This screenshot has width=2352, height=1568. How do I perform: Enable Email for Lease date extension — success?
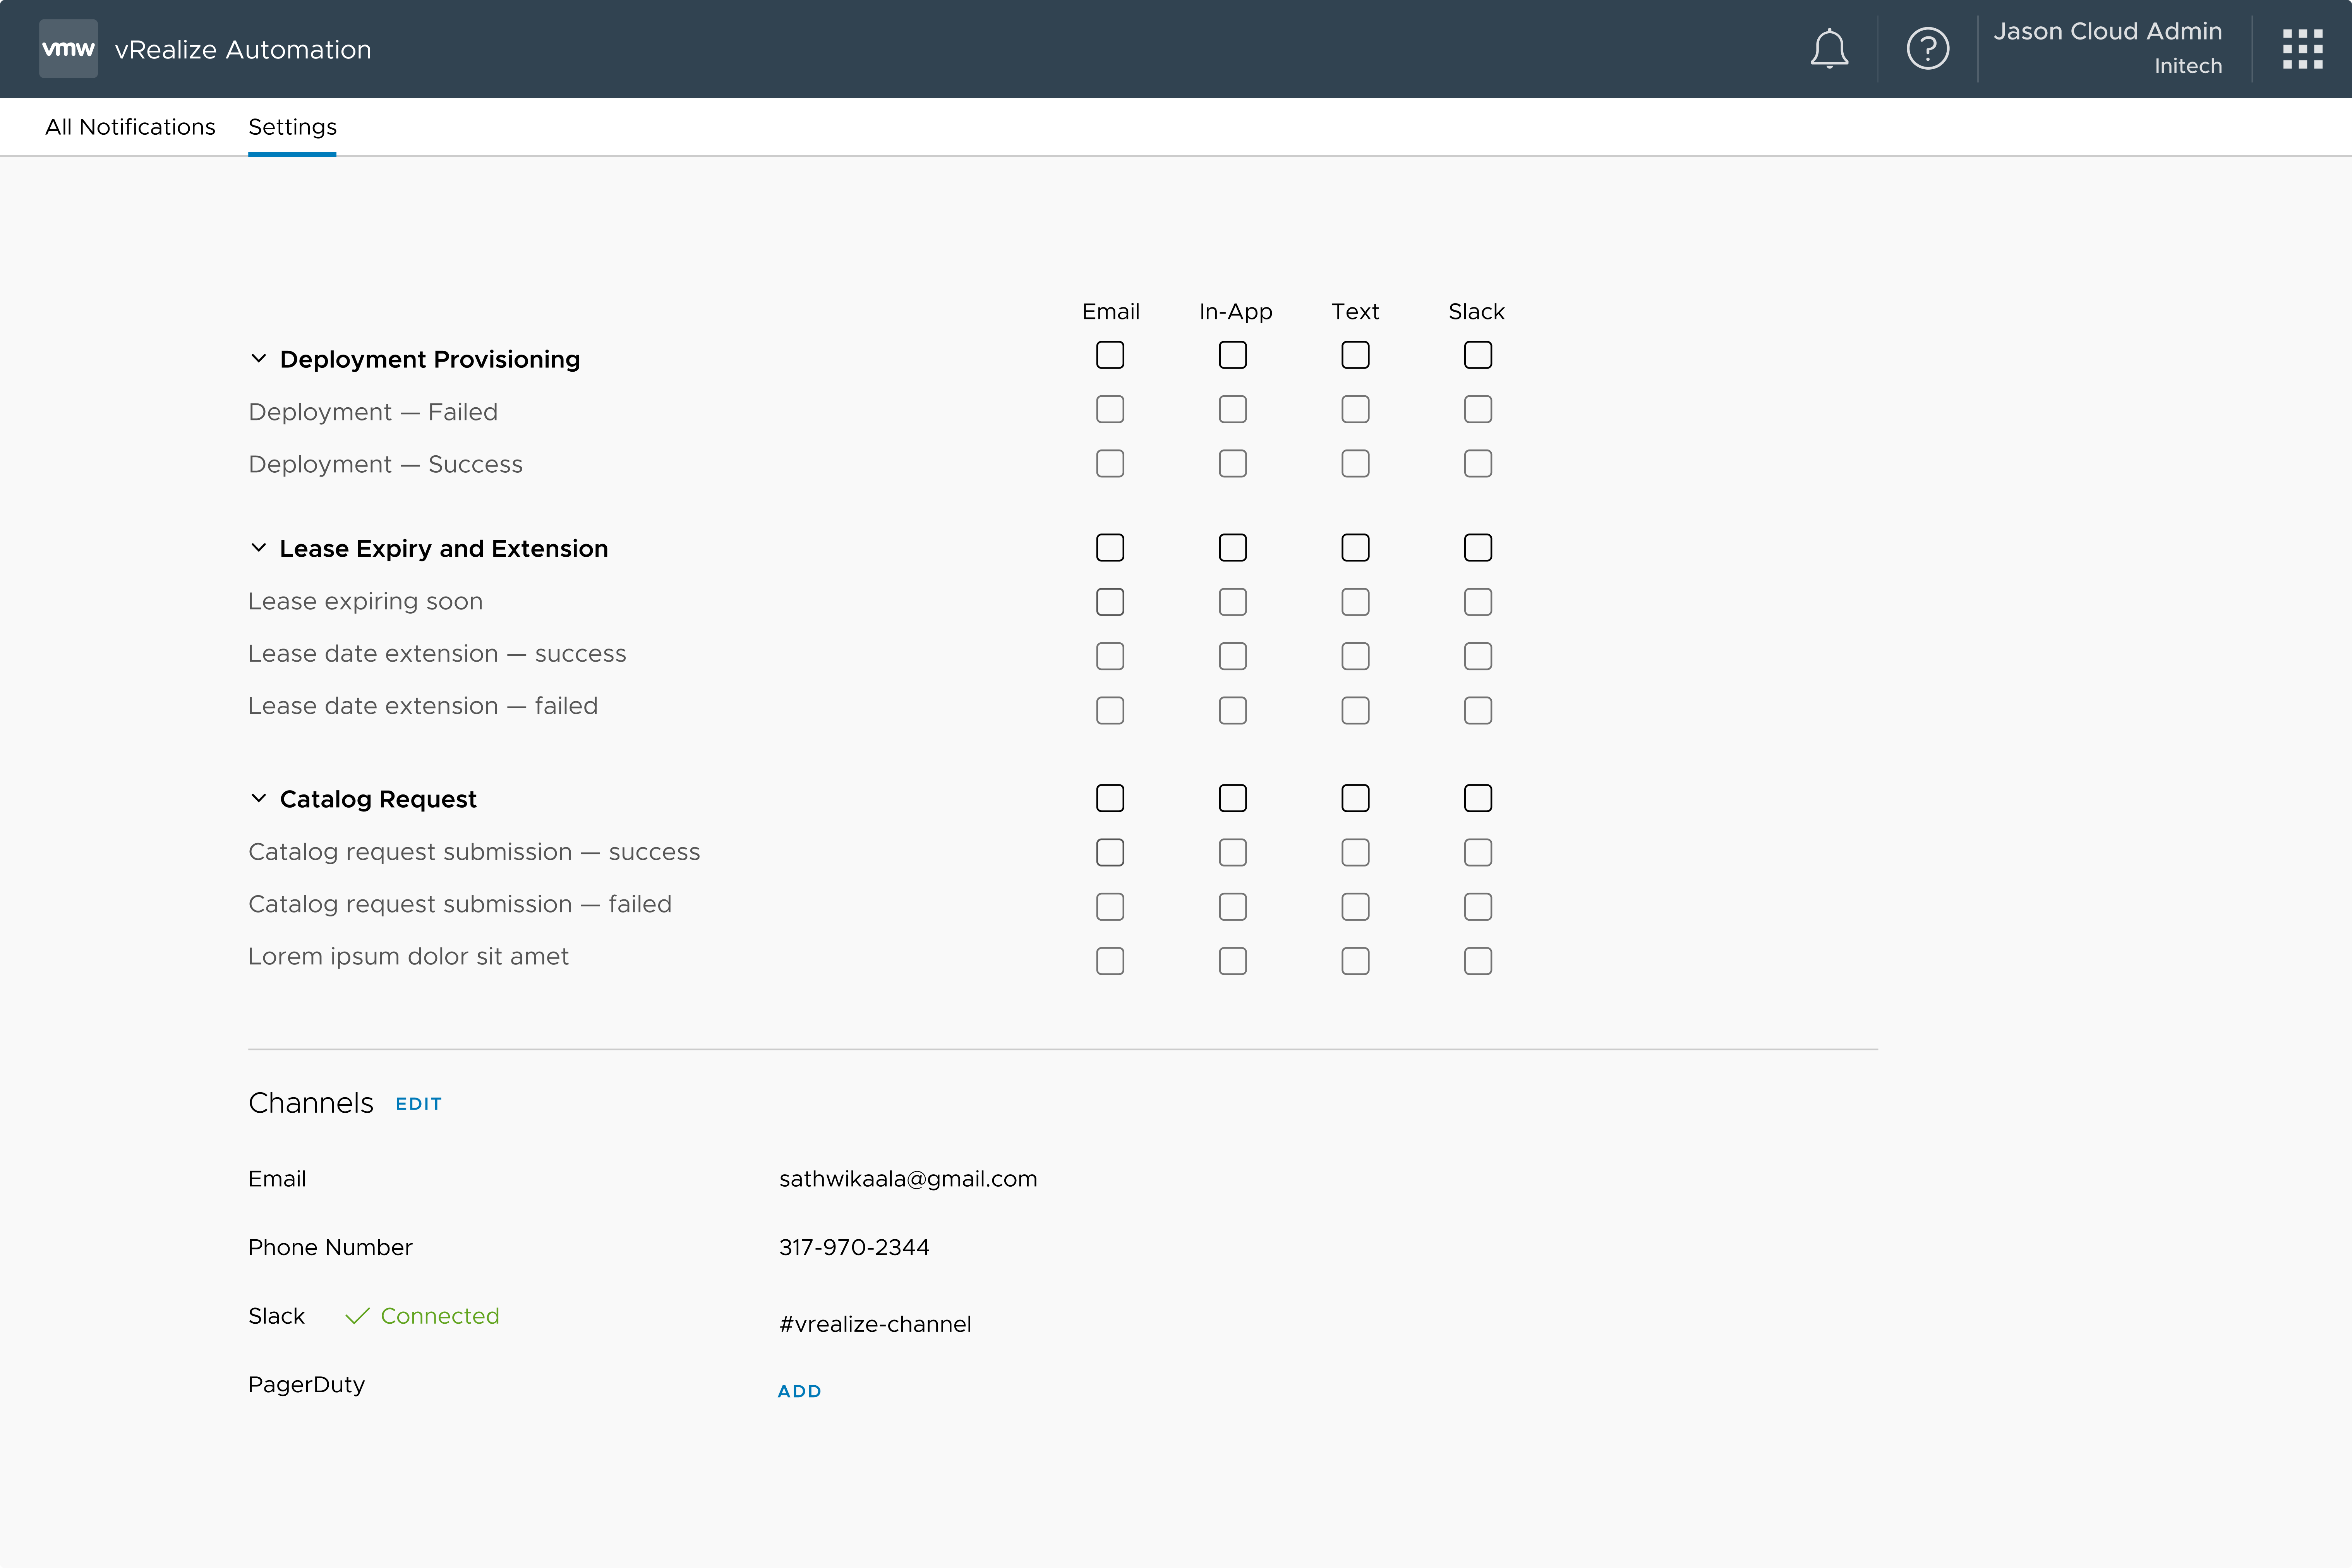pyautogui.click(x=1110, y=656)
